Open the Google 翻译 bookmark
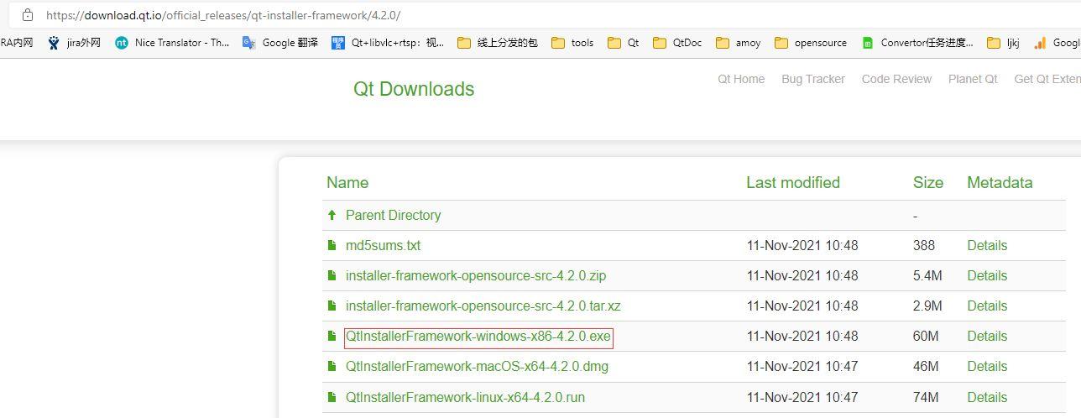Image resolution: width=1081 pixels, height=418 pixels. click(280, 43)
